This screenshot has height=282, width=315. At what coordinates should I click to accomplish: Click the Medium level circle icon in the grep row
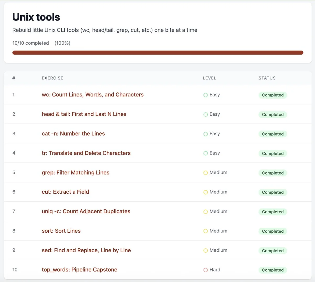click(x=206, y=173)
